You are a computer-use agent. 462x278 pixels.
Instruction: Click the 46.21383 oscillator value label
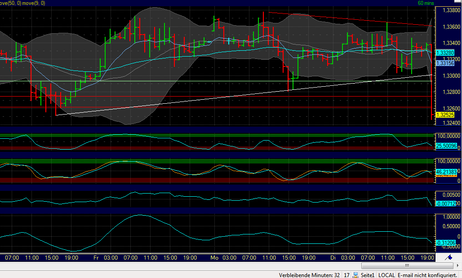pyautogui.click(x=446, y=171)
